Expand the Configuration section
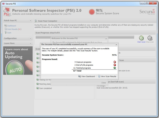 30,38
